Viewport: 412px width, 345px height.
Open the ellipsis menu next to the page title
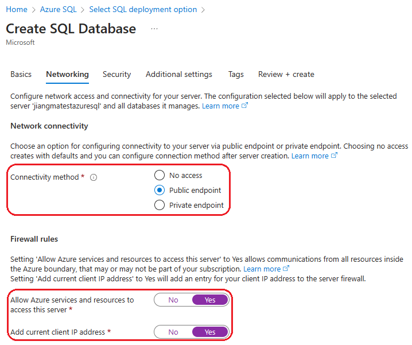154,29
